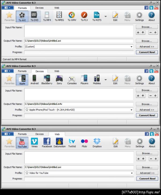
Task: Choose the Android devices icon
Action: tap(34, 80)
